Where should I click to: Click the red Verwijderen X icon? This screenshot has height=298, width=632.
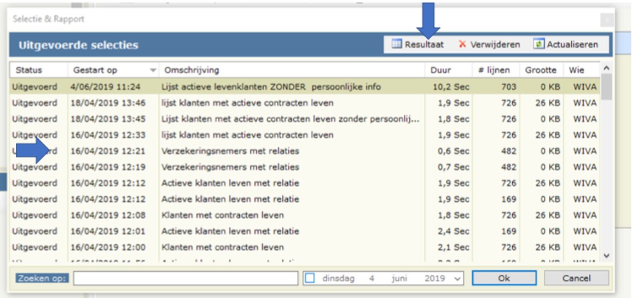(462, 45)
